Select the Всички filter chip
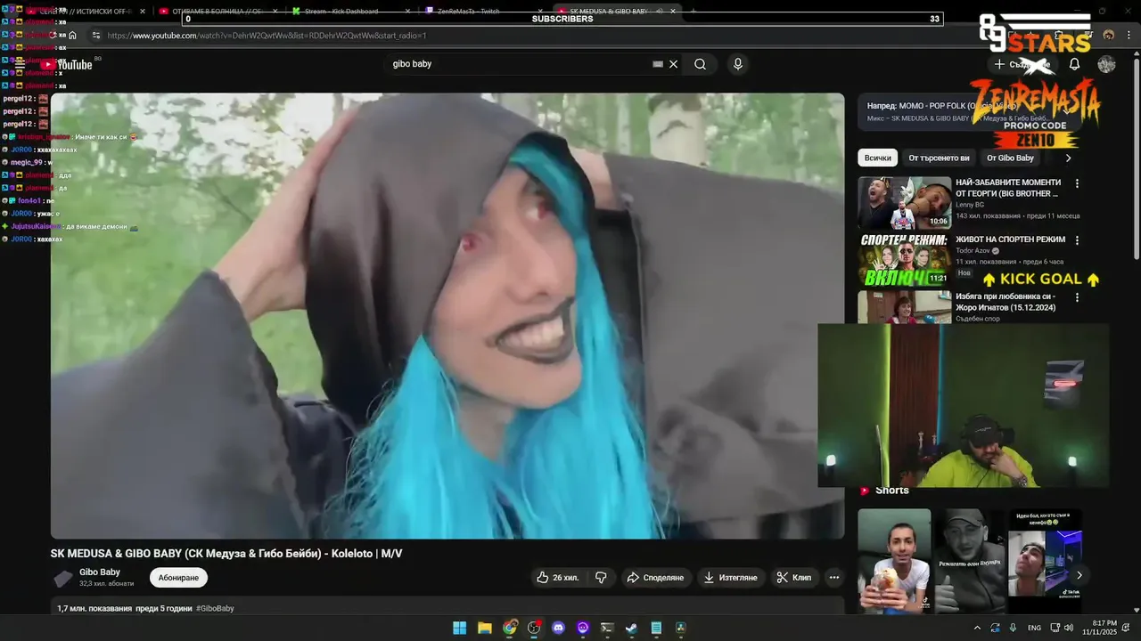Viewport: 1141px width, 641px height. coord(878,158)
